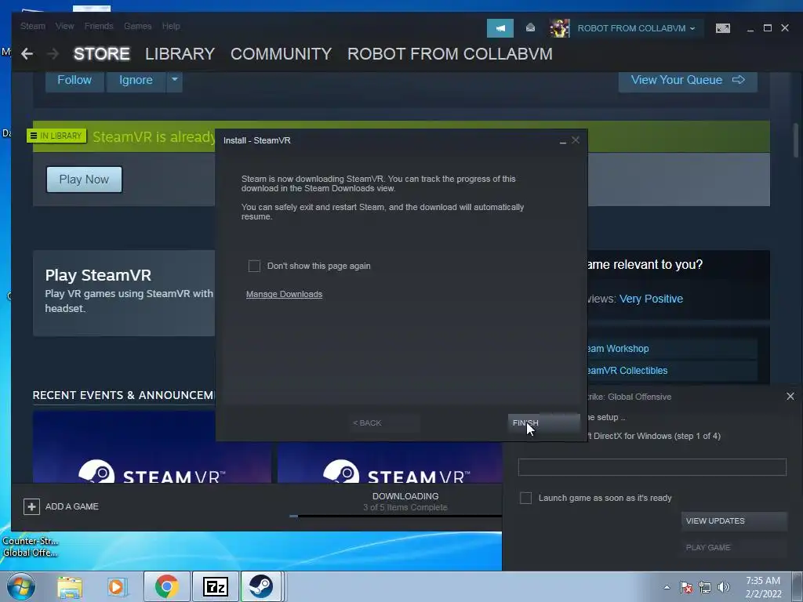
Task: Click the DOWNLOADING status at bottom
Action: tap(405, 496)
